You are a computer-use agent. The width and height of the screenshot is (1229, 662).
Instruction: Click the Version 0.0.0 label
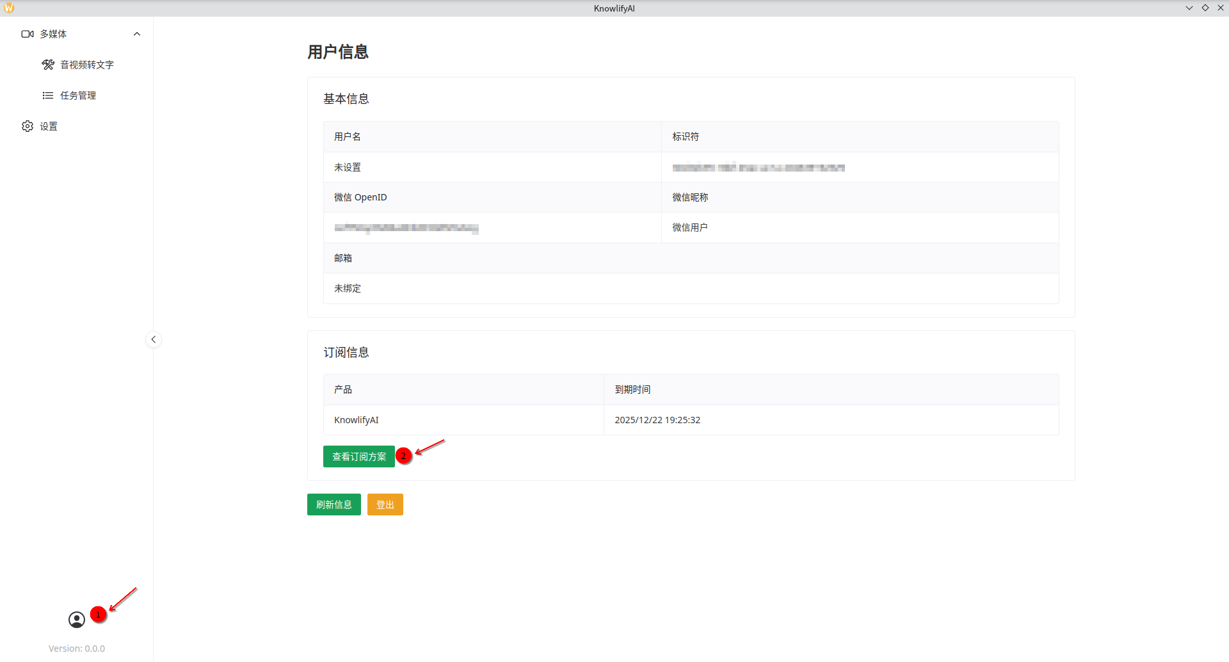coord(77,649)
